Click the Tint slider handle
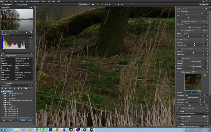 coord(189,18)
